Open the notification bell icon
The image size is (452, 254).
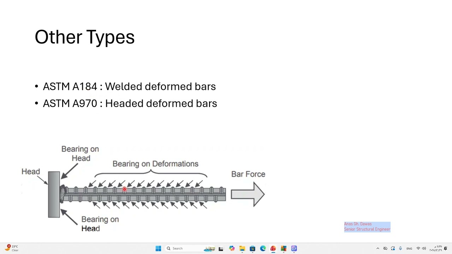click(x=446, y=248)
